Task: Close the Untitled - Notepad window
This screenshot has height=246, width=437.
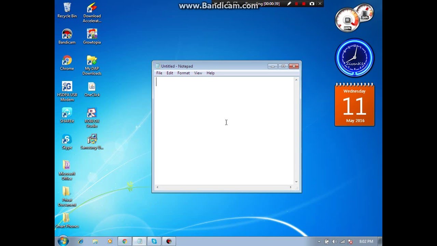Action: 294,66
